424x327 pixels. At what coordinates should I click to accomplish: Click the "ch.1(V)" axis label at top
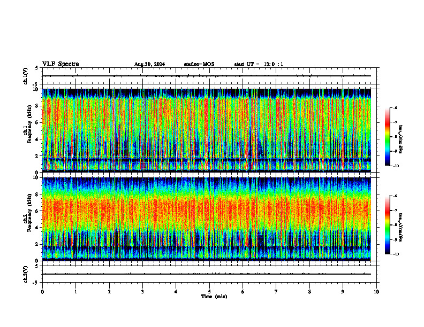click(x=26, y=76)
